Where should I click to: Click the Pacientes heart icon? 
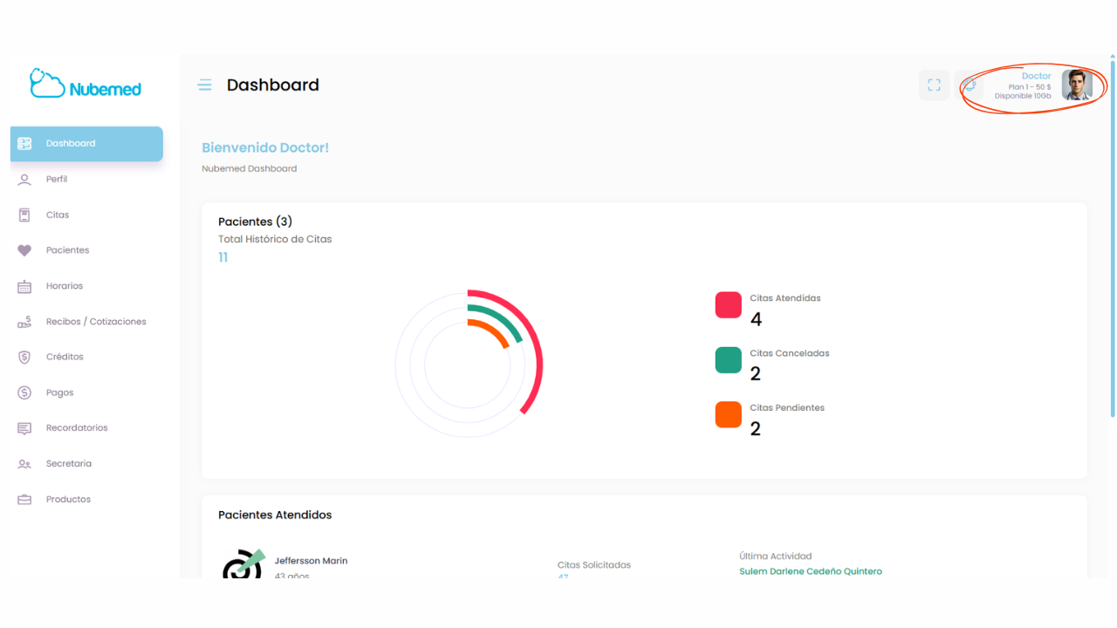pos(24,250)
